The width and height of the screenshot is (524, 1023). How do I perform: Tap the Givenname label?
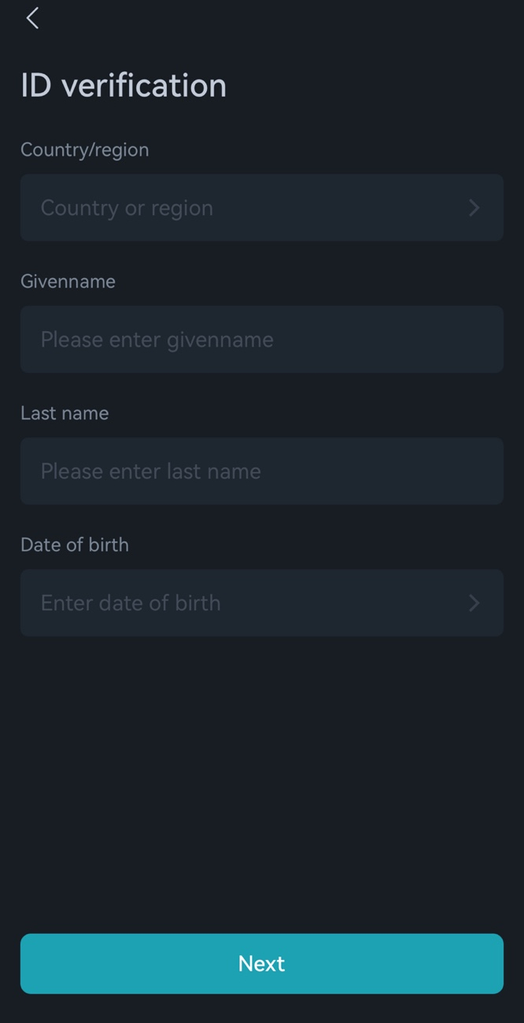68,281
